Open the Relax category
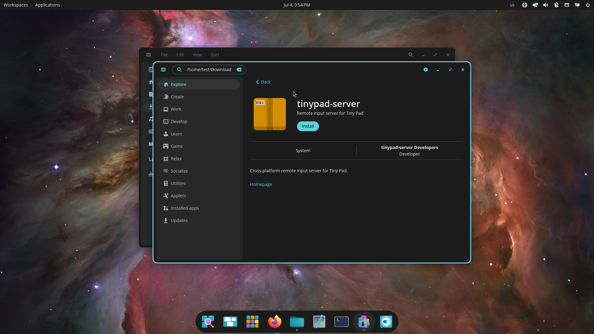Viewport: 594px width, 334px height. pos(199,159)
